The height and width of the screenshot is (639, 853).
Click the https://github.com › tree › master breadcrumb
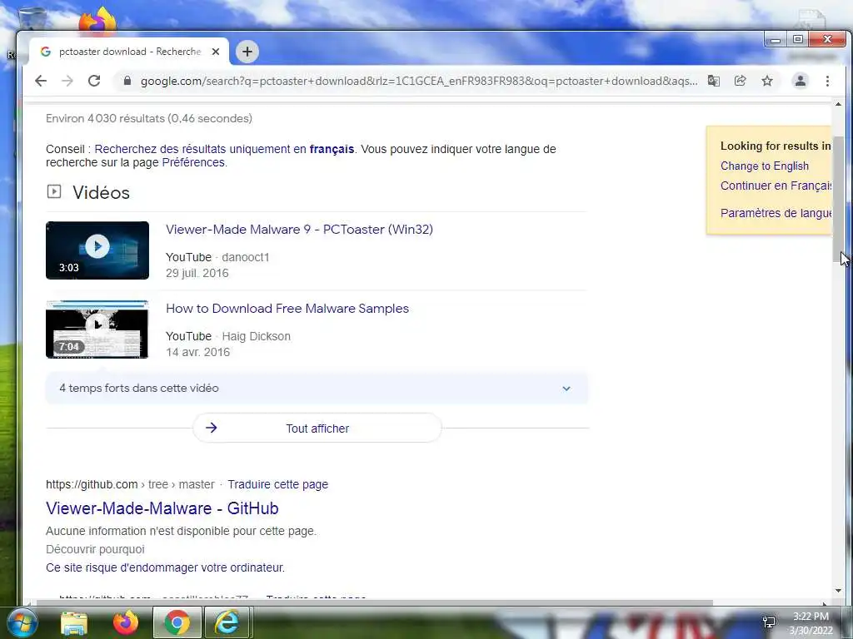point(130,484)
